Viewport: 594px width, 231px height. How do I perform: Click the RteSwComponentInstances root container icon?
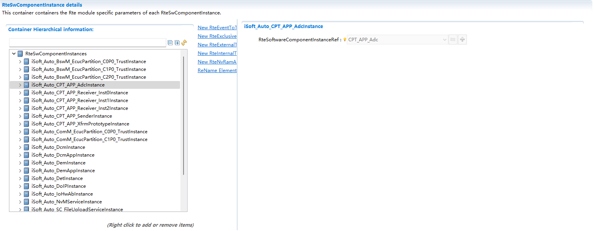coord(20,54)
